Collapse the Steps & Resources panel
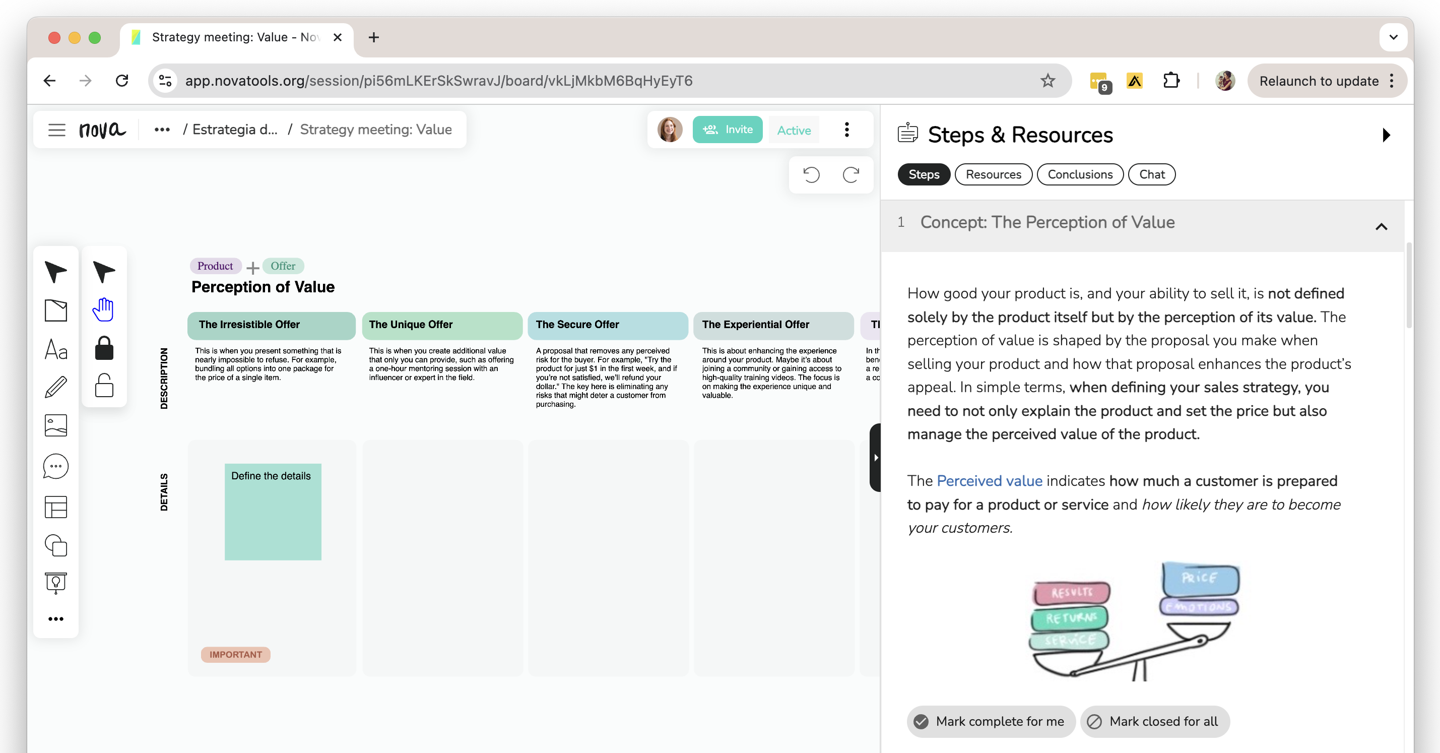The height and width of the screenshot is (753, 1440). click(1386, 135)
